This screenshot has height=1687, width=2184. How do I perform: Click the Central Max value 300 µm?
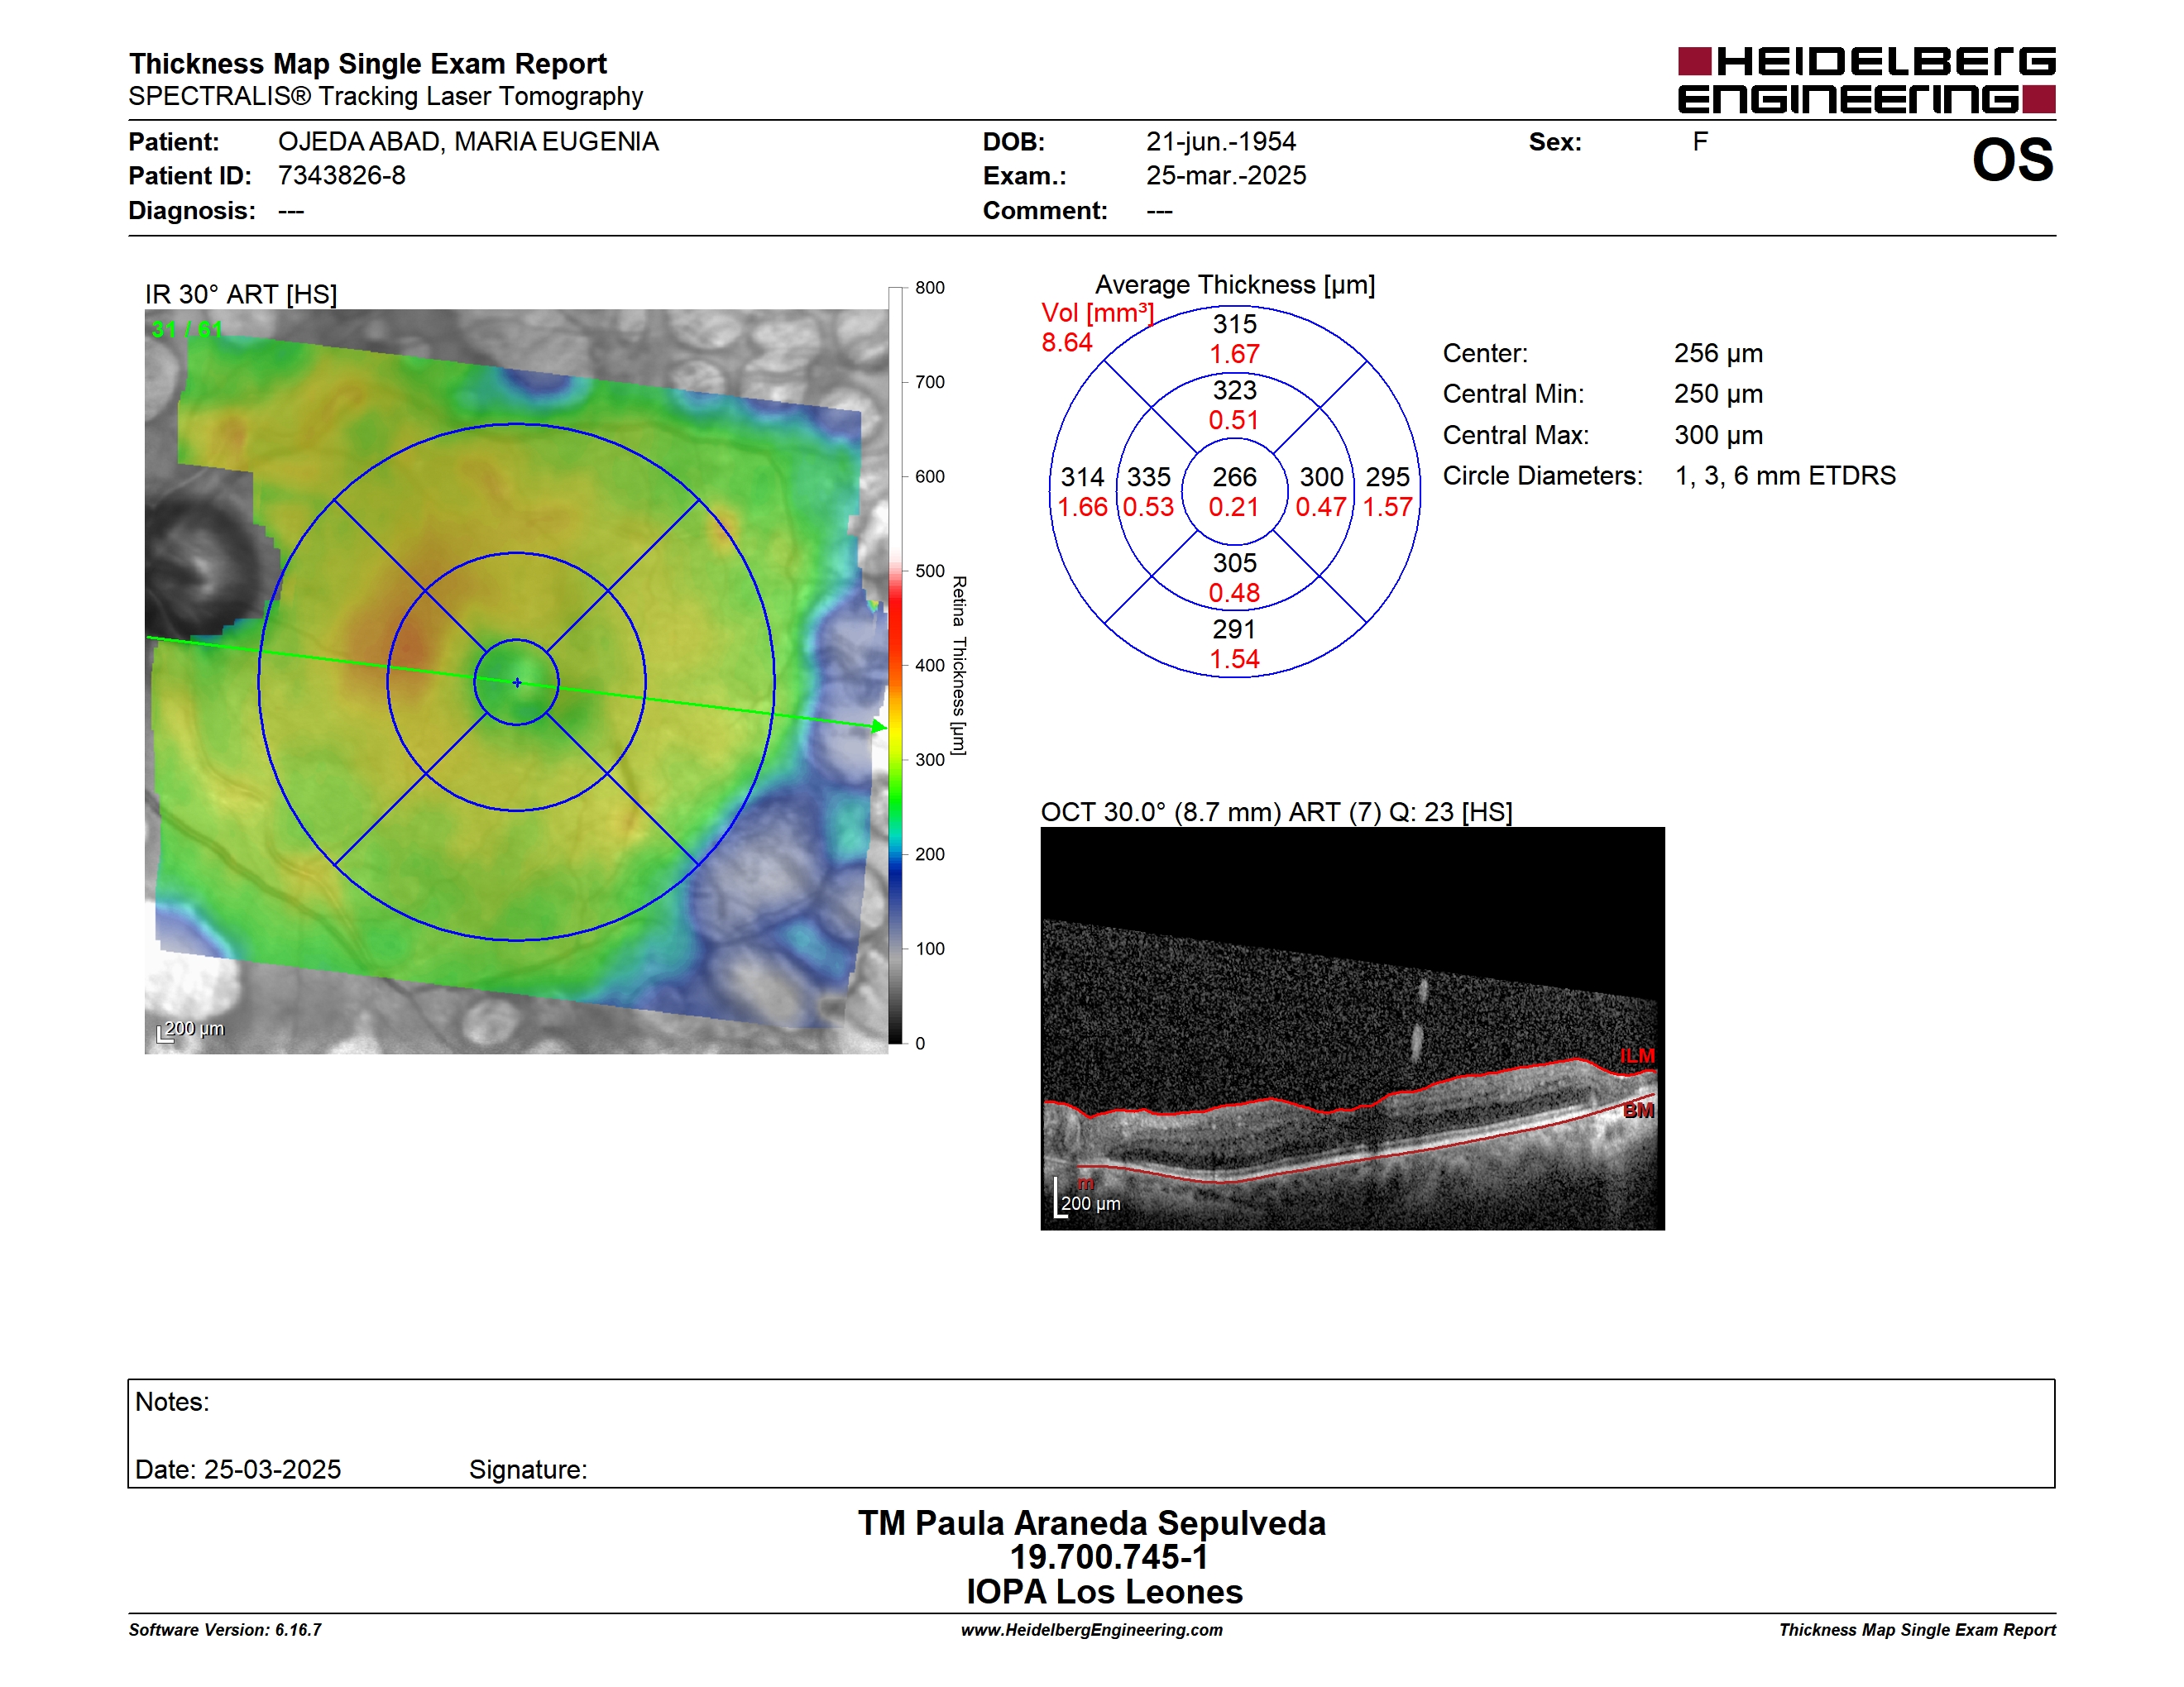1718,436
